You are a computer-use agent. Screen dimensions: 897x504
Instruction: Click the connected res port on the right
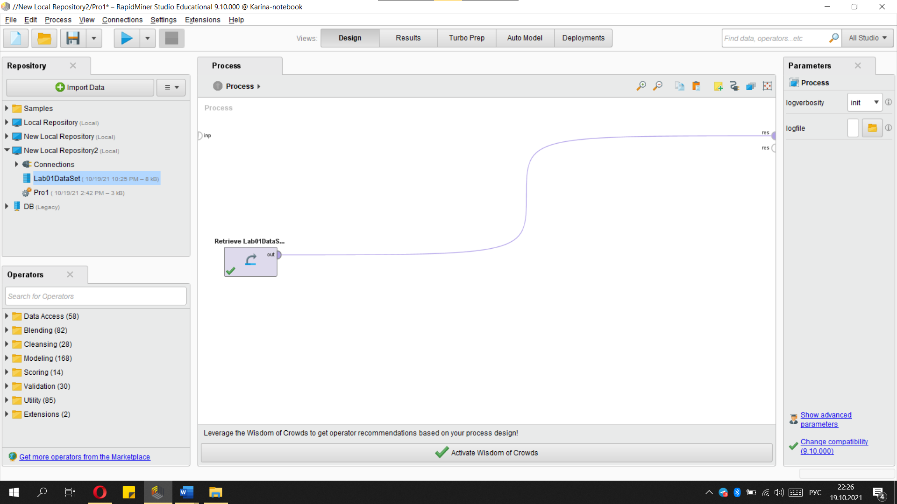point(774,136)
